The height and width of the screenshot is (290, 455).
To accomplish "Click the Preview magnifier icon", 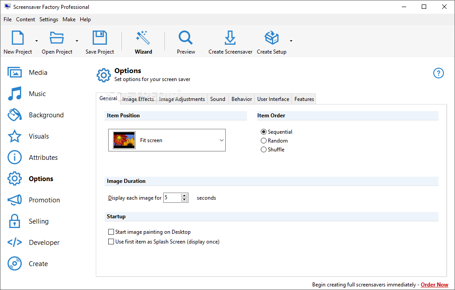I will [x=186, y=38].
